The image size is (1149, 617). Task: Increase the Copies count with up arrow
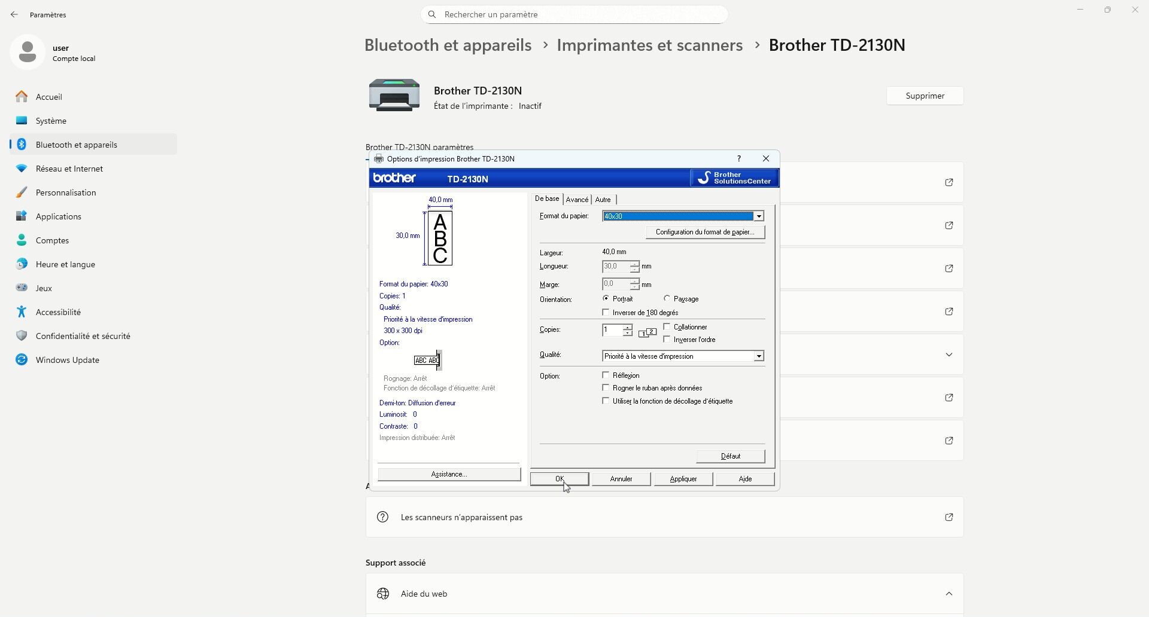pyautogui.click(x=627, y=327)
